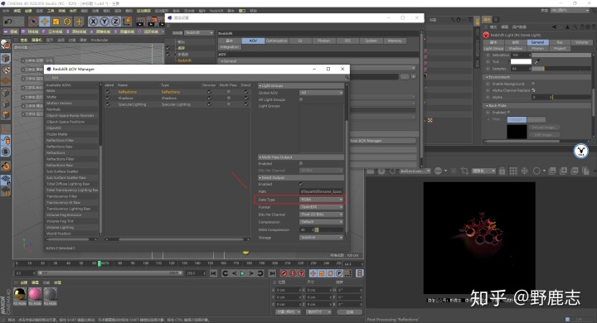Image resolution: width=597 pixels, height=323 pixels.
Task: Select the Scale tool
Action: [x=56, y=22]
